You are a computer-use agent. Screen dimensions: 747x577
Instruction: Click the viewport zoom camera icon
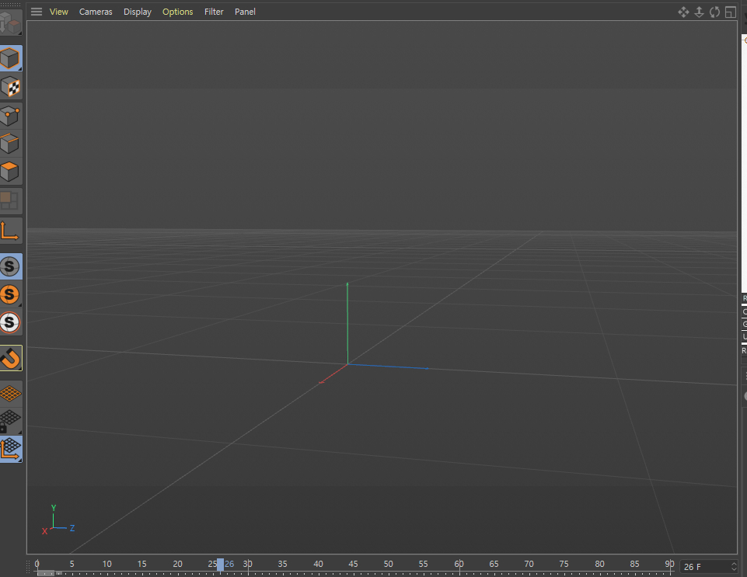[699, 12]
